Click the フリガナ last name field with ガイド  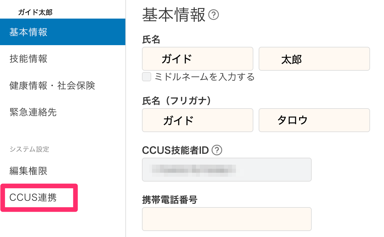click(x=198, y=120)
